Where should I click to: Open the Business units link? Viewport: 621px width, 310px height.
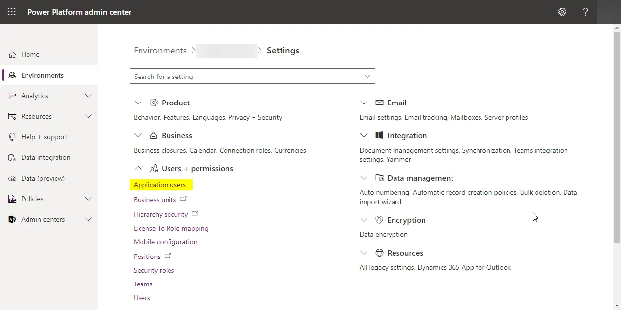coord(155,200)
